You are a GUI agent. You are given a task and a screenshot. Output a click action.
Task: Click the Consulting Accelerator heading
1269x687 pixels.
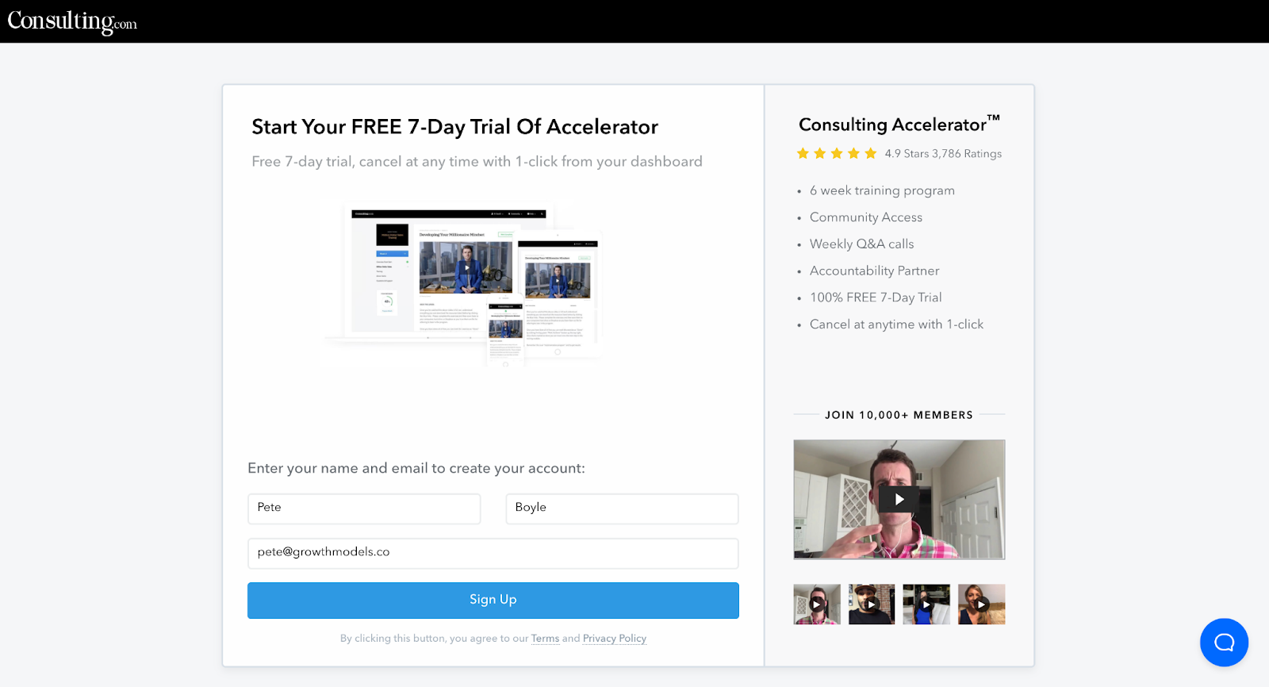click(x=899, y=125)
